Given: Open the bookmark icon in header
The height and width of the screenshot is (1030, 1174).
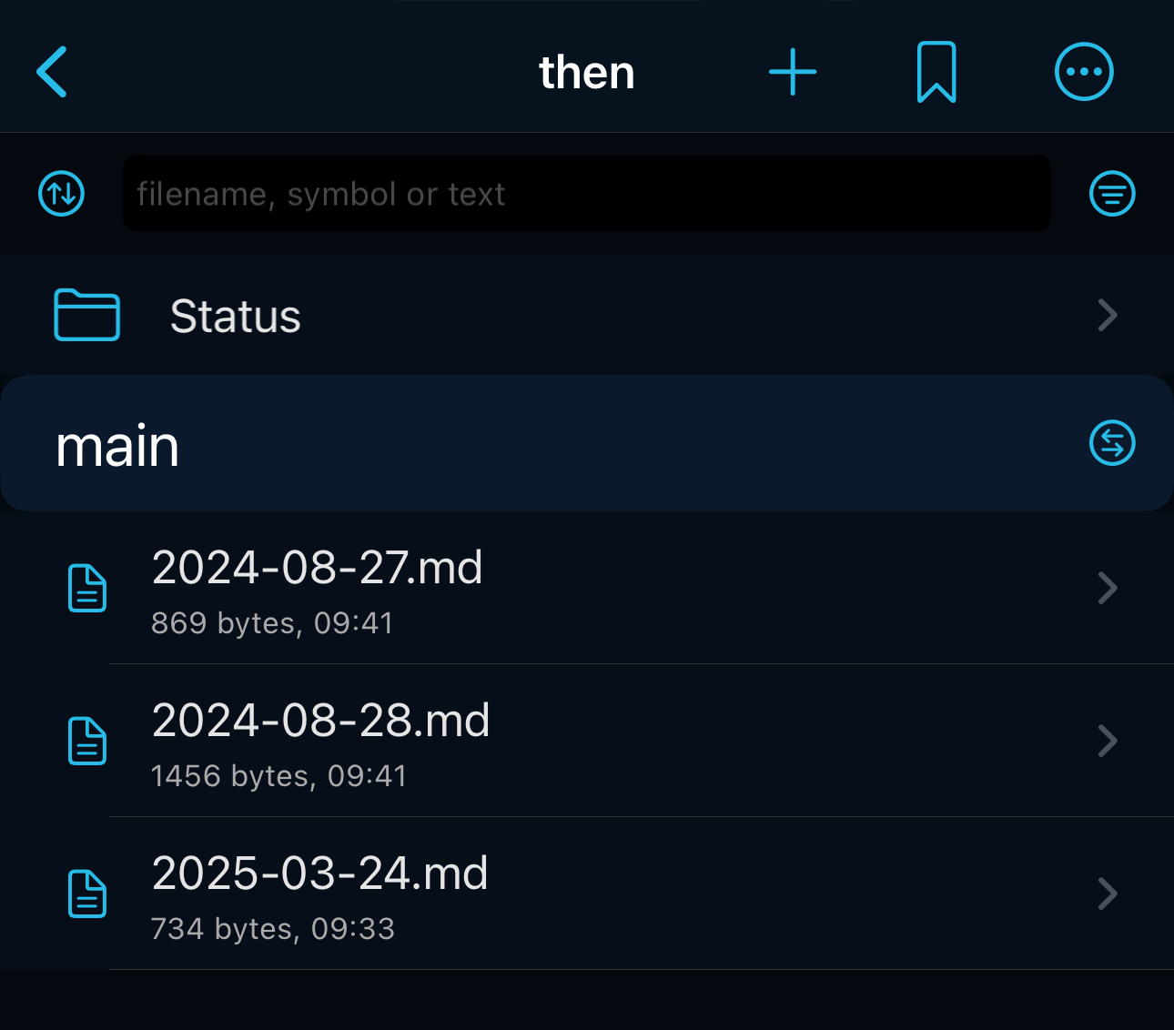Looking at the screenshot, I should [x=936, y=72].
